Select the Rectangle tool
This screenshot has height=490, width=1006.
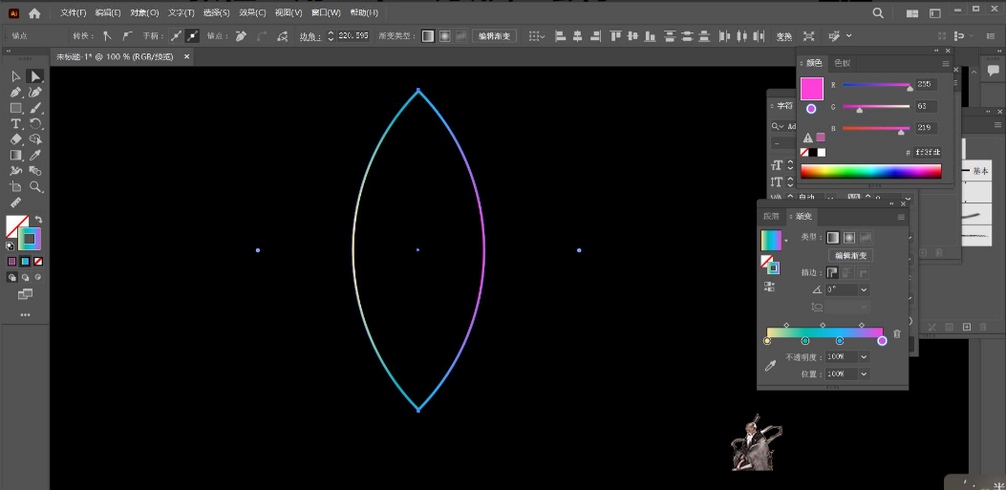tap(15, 109)
